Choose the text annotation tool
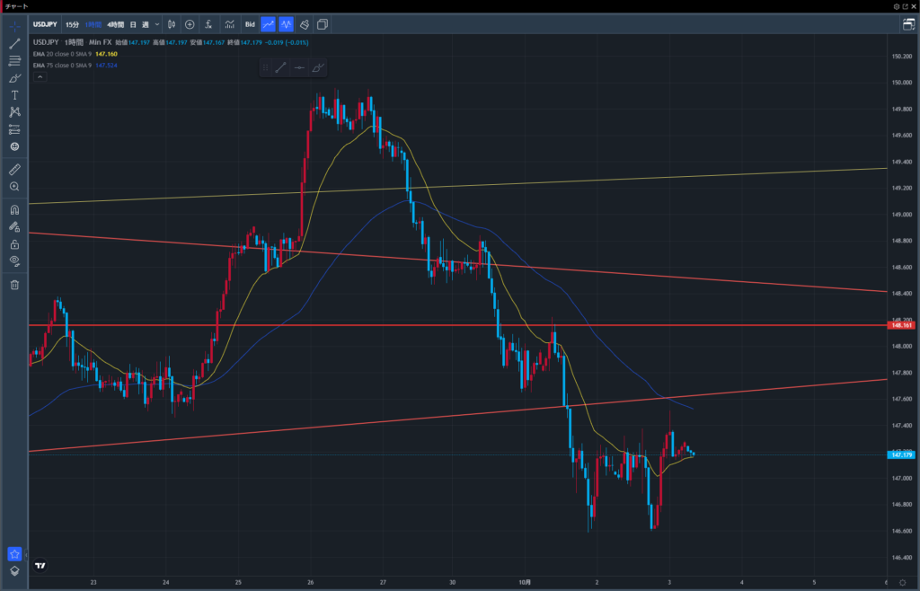The height and width of the screenshot is (591, 920). pos(14,94)
